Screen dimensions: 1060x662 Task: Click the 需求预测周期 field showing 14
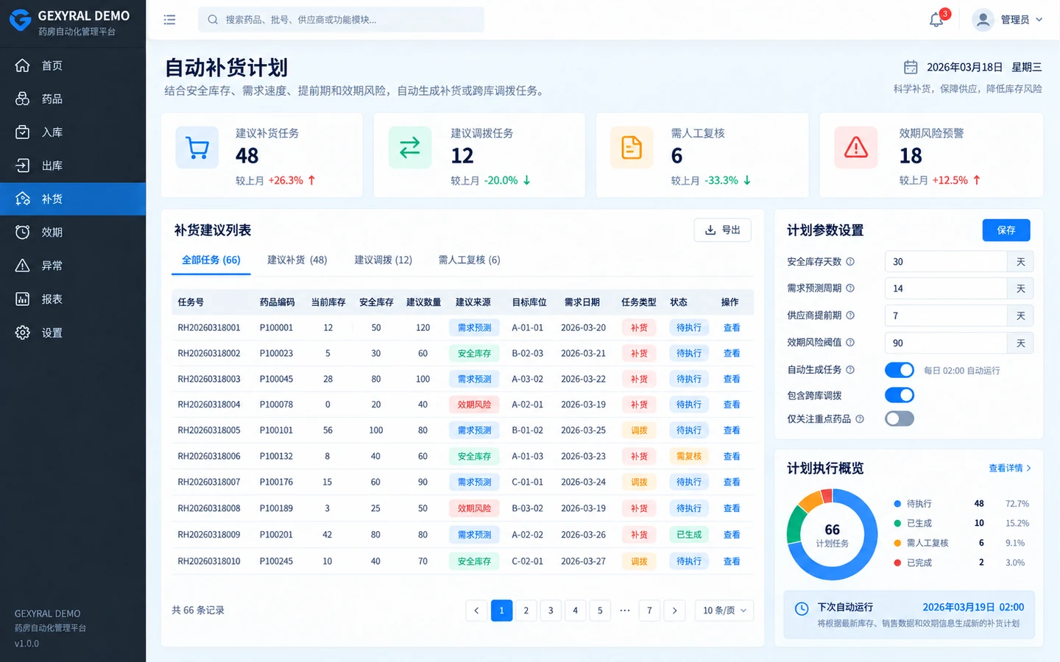(946, 288)
